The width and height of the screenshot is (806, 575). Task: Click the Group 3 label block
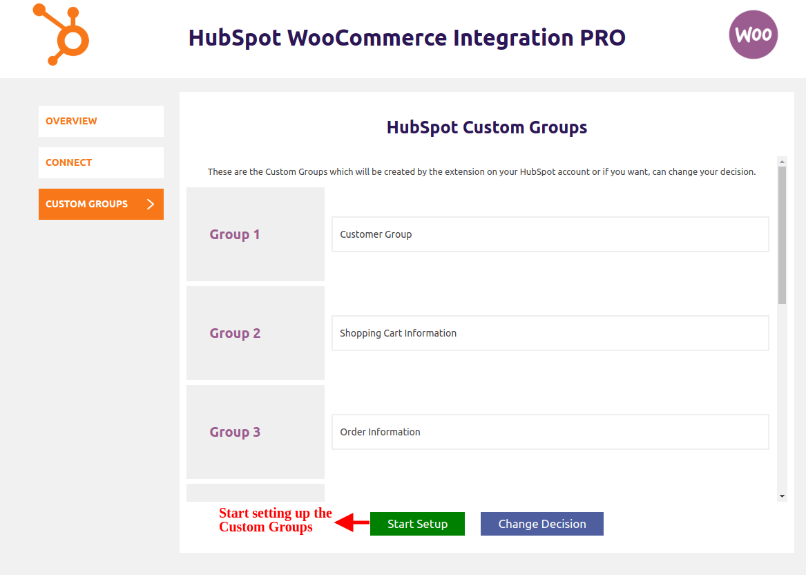click(x=256, y=432)
